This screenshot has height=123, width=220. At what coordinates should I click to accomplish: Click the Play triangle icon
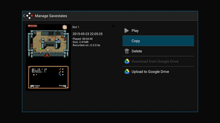(127, 31)
